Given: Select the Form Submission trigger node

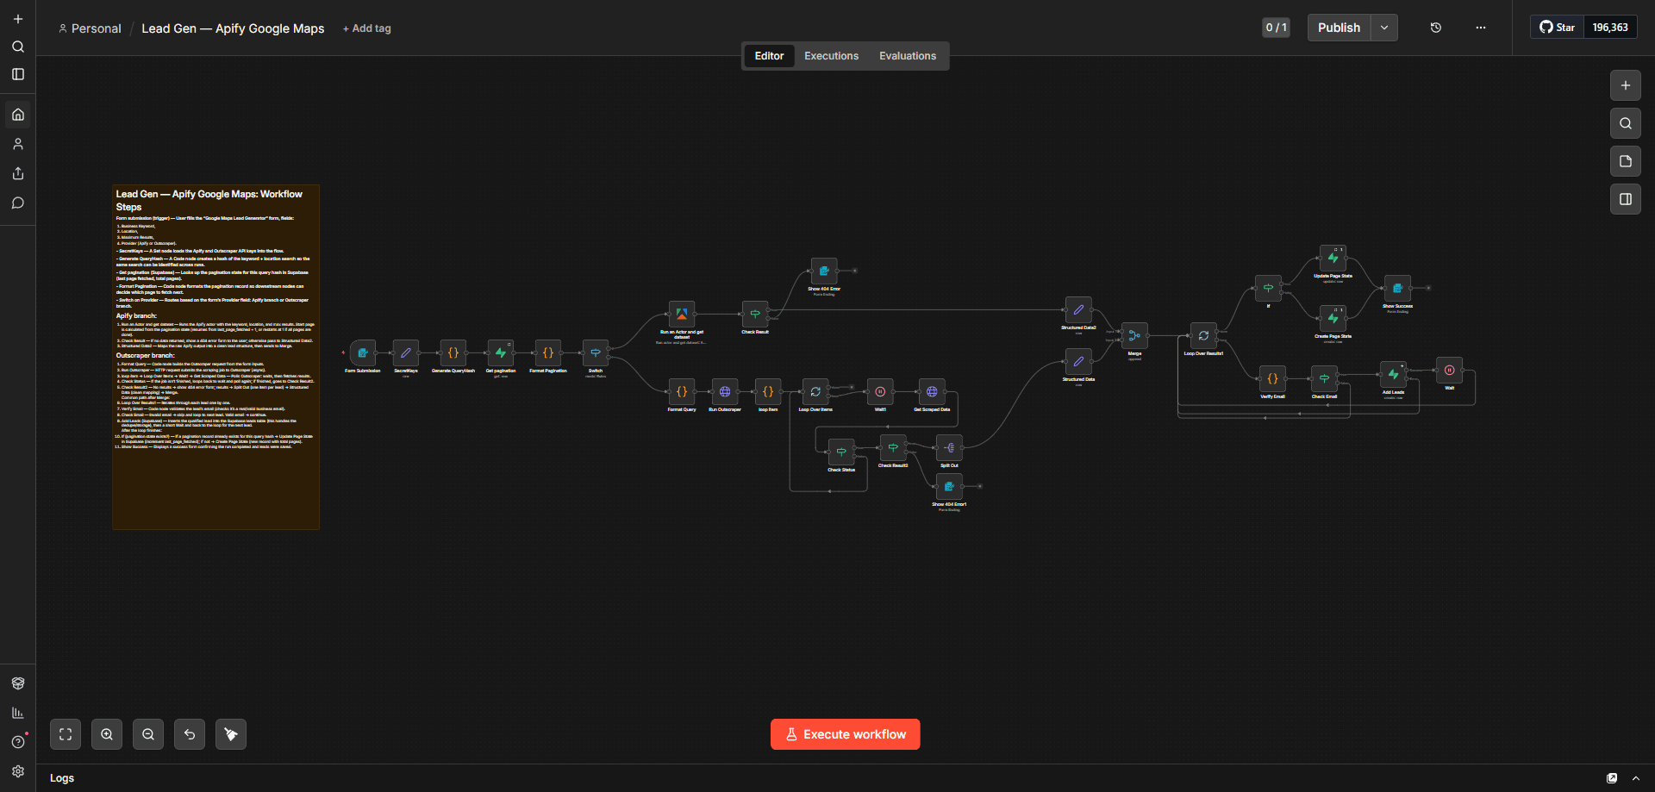Looking at the screenshot, I should click(363, 352).
